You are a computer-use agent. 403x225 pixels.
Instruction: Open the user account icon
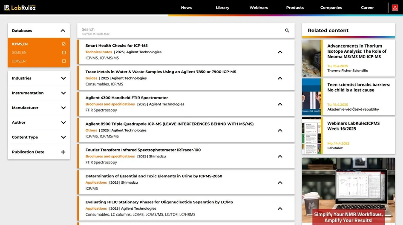pos(395,7)
